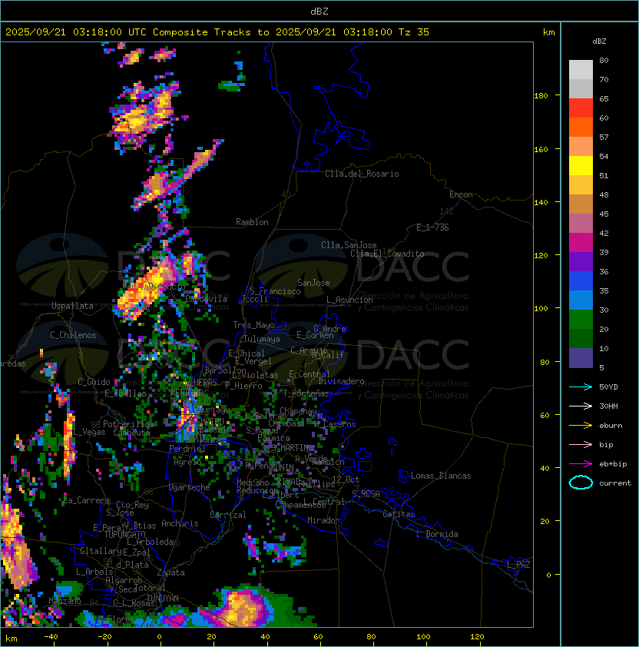Click the 'Zapata' map label
This screenshot has height=647, width=639.
[x=171, y=572]
